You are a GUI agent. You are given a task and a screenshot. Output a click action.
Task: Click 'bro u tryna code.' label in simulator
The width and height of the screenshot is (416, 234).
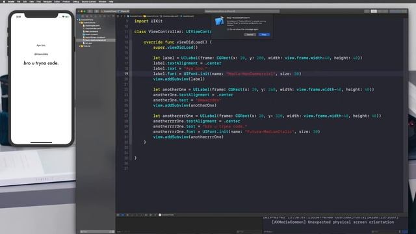[x=41, y=63]
